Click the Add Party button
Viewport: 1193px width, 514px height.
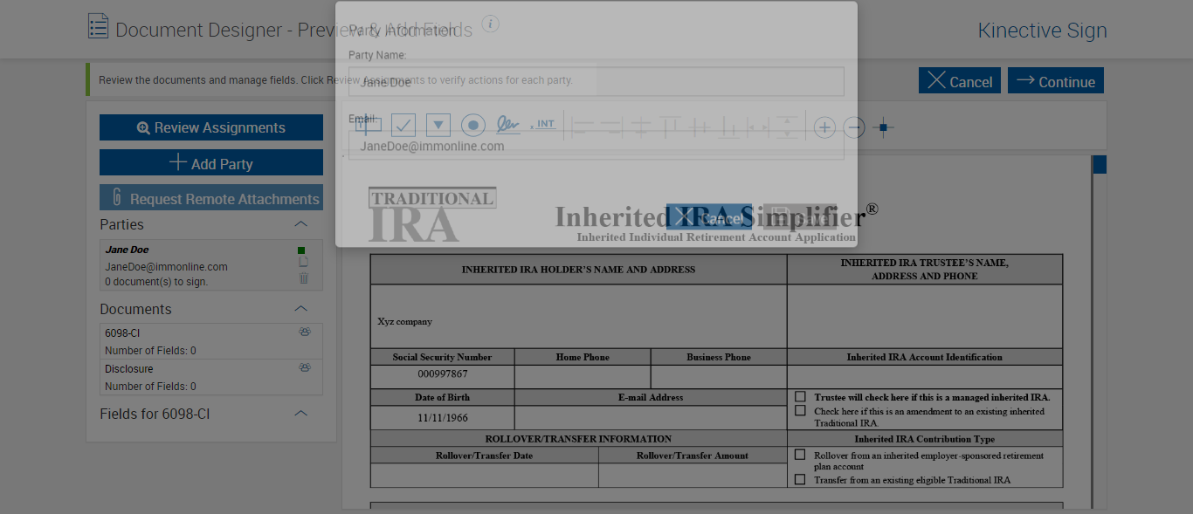(211, 163)
